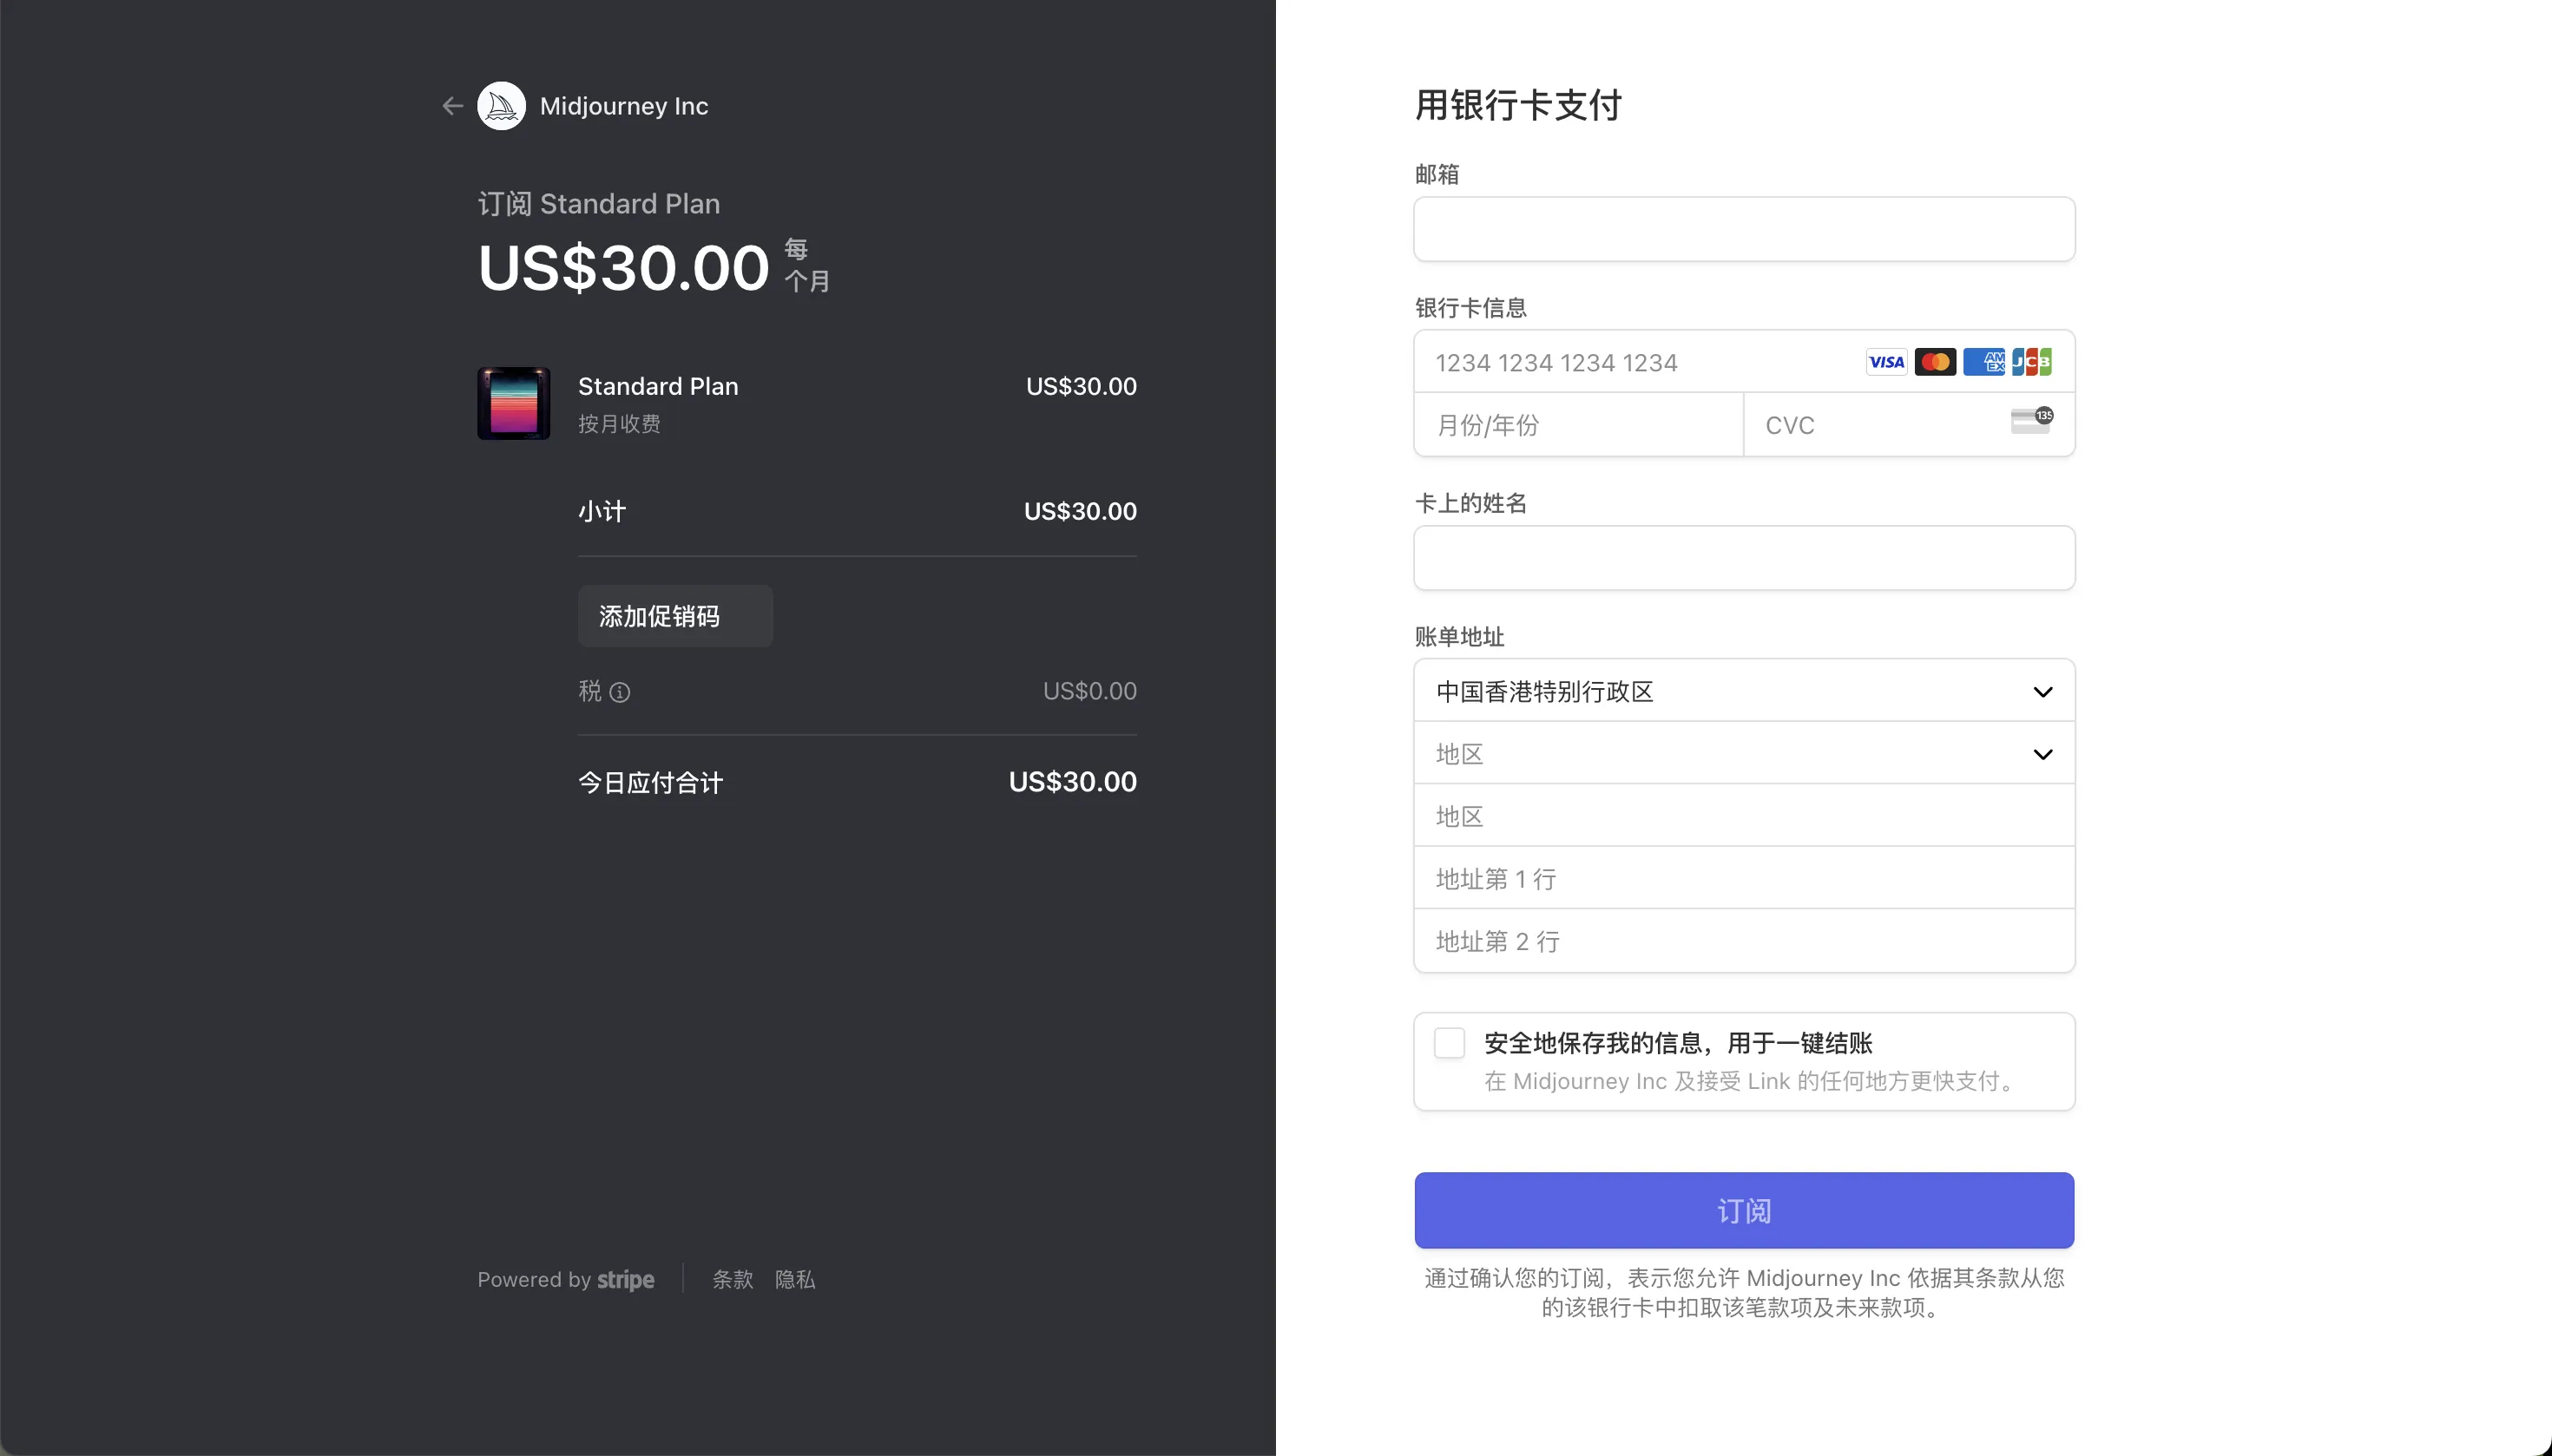The height and width of the screenshot is (1456, 2552).
Task: Click the Standard Plan product thumbnail
Action: [513, 403]
